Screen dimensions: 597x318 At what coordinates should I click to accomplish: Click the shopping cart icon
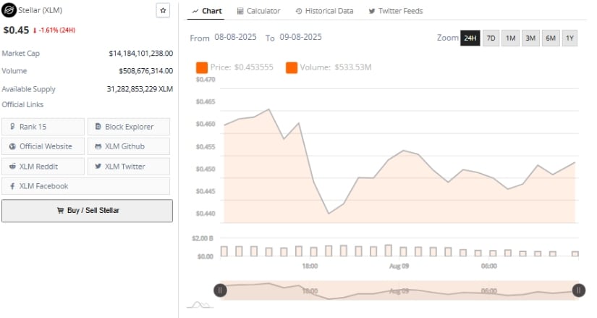click(60, 211)
